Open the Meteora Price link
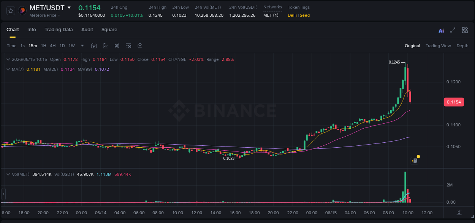This screenshot has width=475, height=223. tap(44, 15)
